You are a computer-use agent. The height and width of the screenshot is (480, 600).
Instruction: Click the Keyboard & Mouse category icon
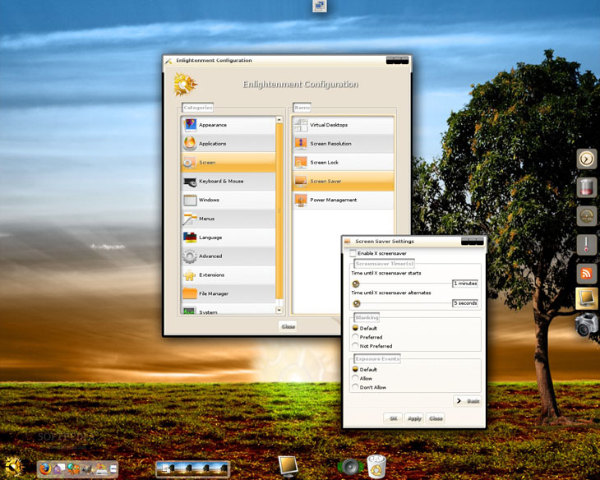pyautogui.click(x=190, y=181)
